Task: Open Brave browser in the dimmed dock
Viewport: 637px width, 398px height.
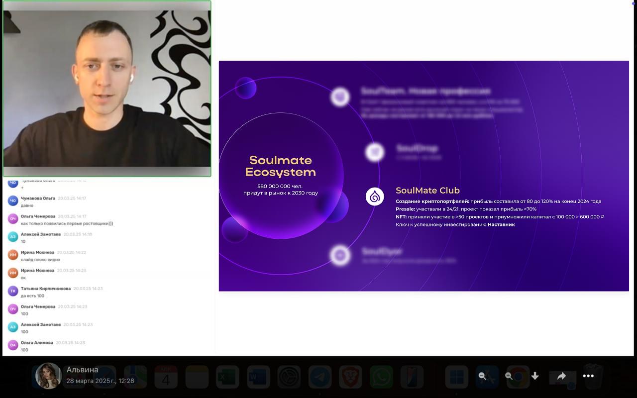Action: 351,377
